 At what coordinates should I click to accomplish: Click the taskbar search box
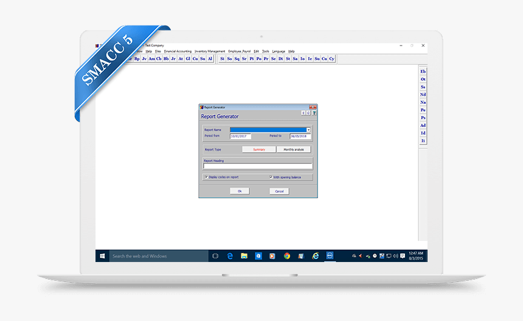coord(159,256)
